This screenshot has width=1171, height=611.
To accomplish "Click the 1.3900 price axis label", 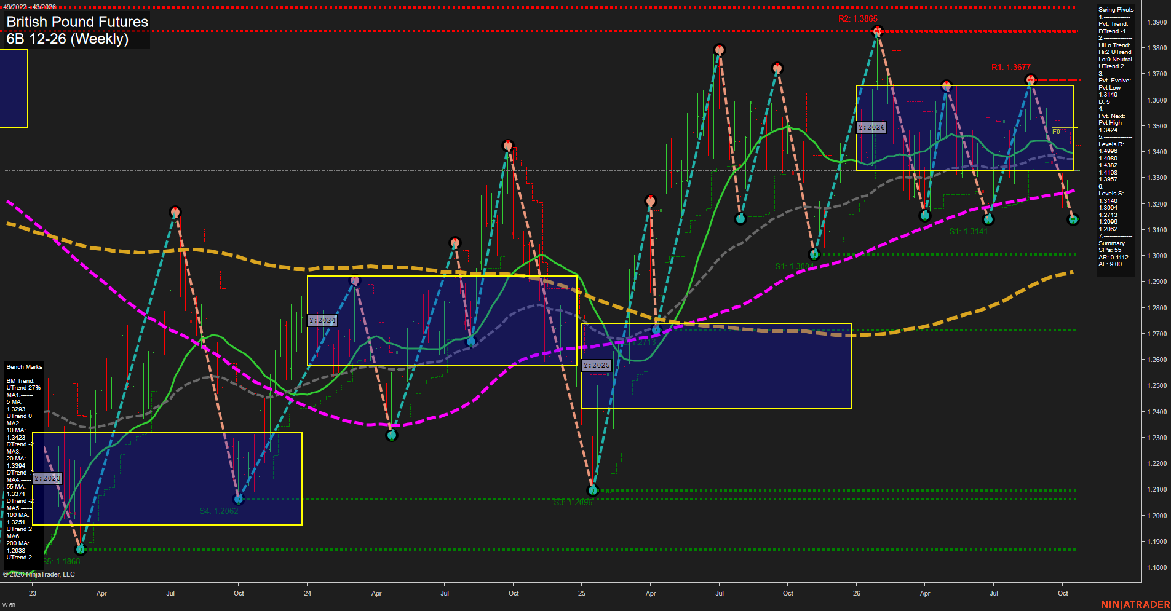I will tap(1157, 22).
